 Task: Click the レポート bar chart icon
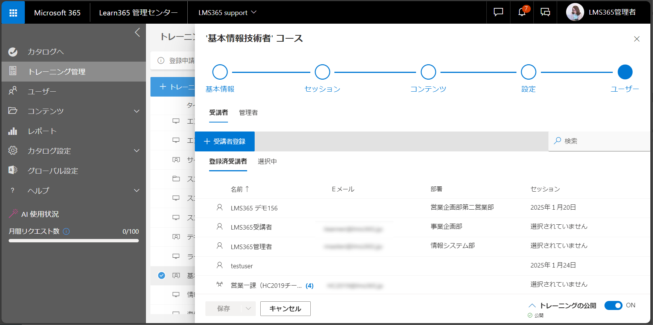[x=13, y=131]
